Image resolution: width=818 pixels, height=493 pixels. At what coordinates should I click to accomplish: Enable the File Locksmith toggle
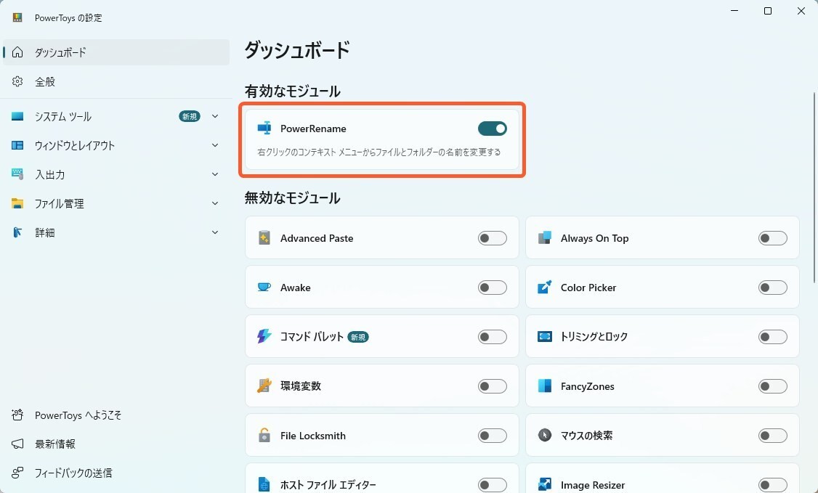coord(492,436)
